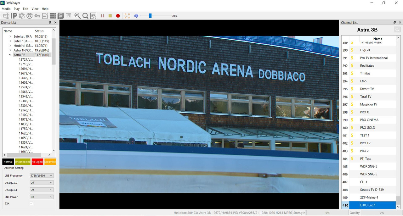This screenshot has width=403, height=216.
Task: Click the circular motor/positioner icon
Action: click(30, 16)
